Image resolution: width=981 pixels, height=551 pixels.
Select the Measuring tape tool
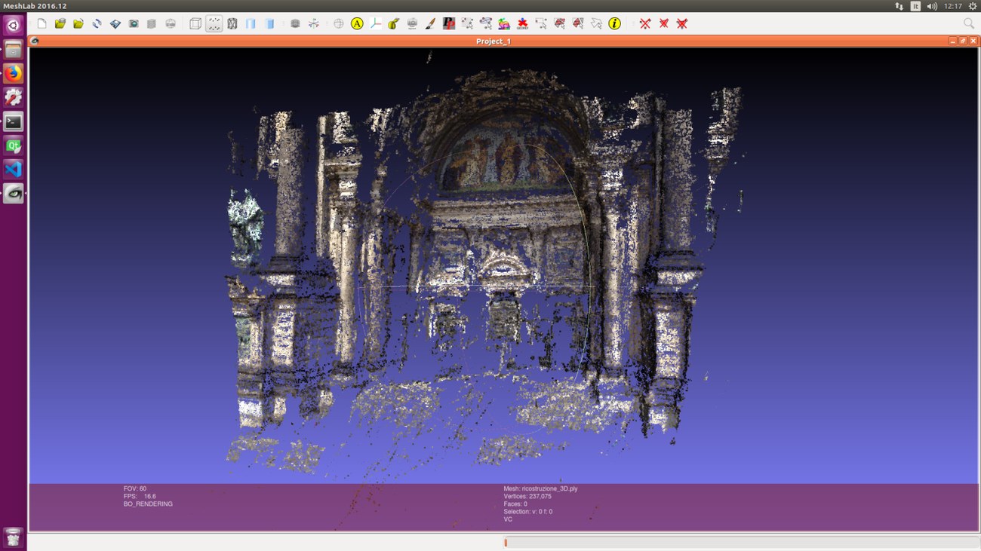(394, 23)
